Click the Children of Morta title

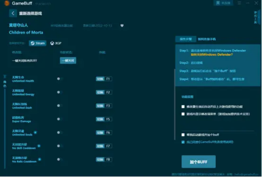[x=26, y=32]
